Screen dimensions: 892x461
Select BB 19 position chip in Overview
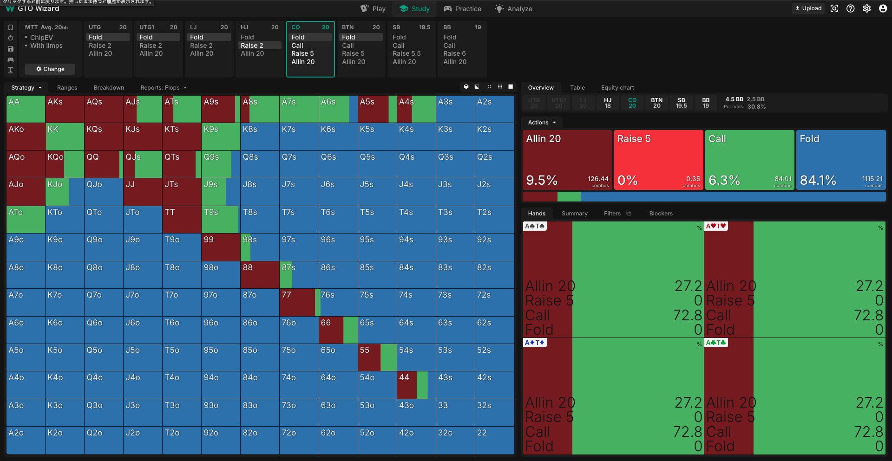[x=706, y=103]
